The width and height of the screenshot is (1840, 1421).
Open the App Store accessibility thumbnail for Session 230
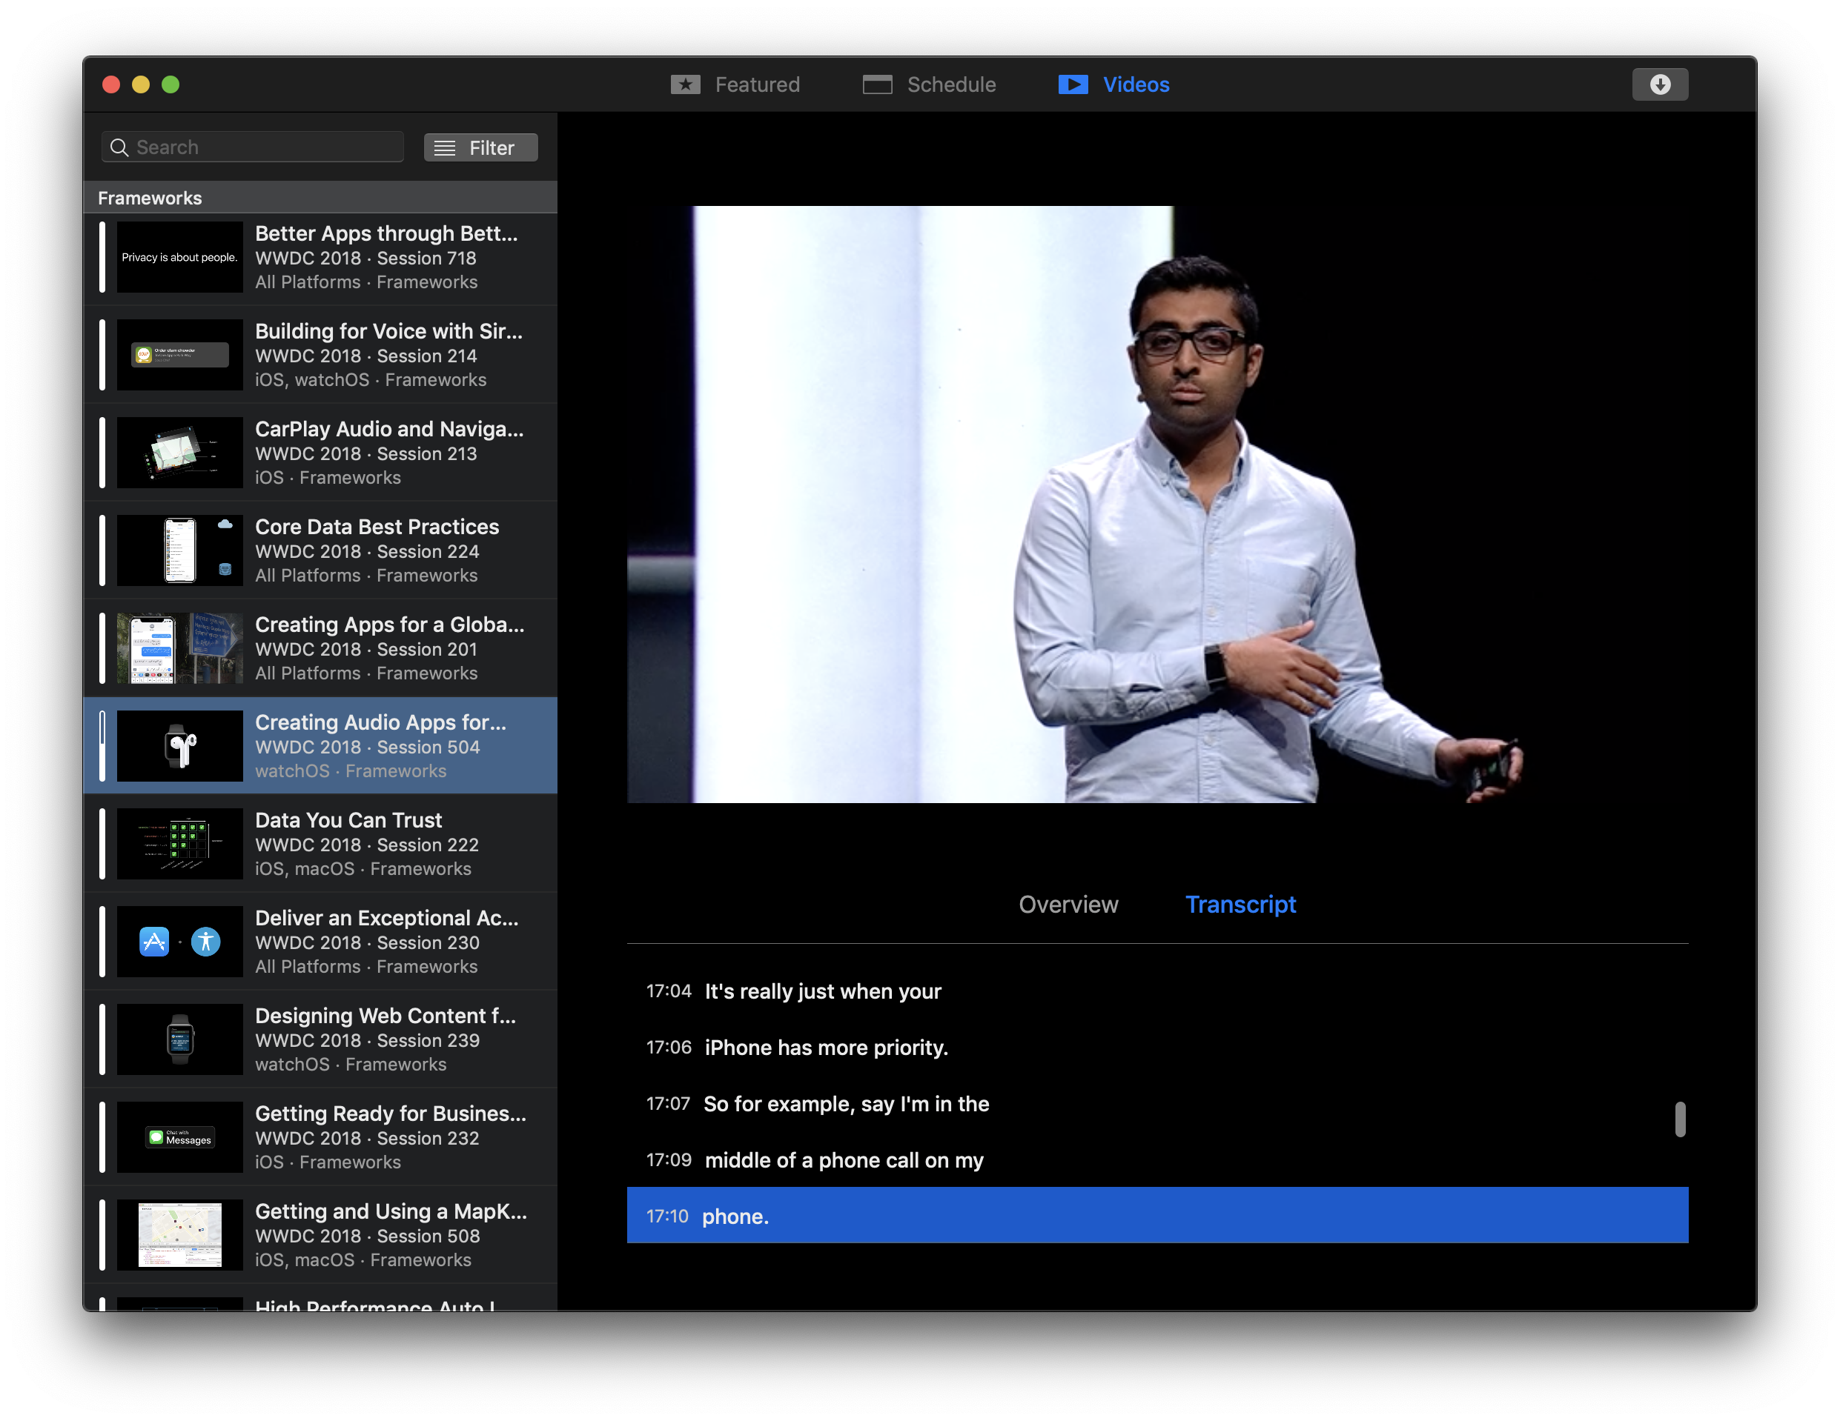point(179,941)
